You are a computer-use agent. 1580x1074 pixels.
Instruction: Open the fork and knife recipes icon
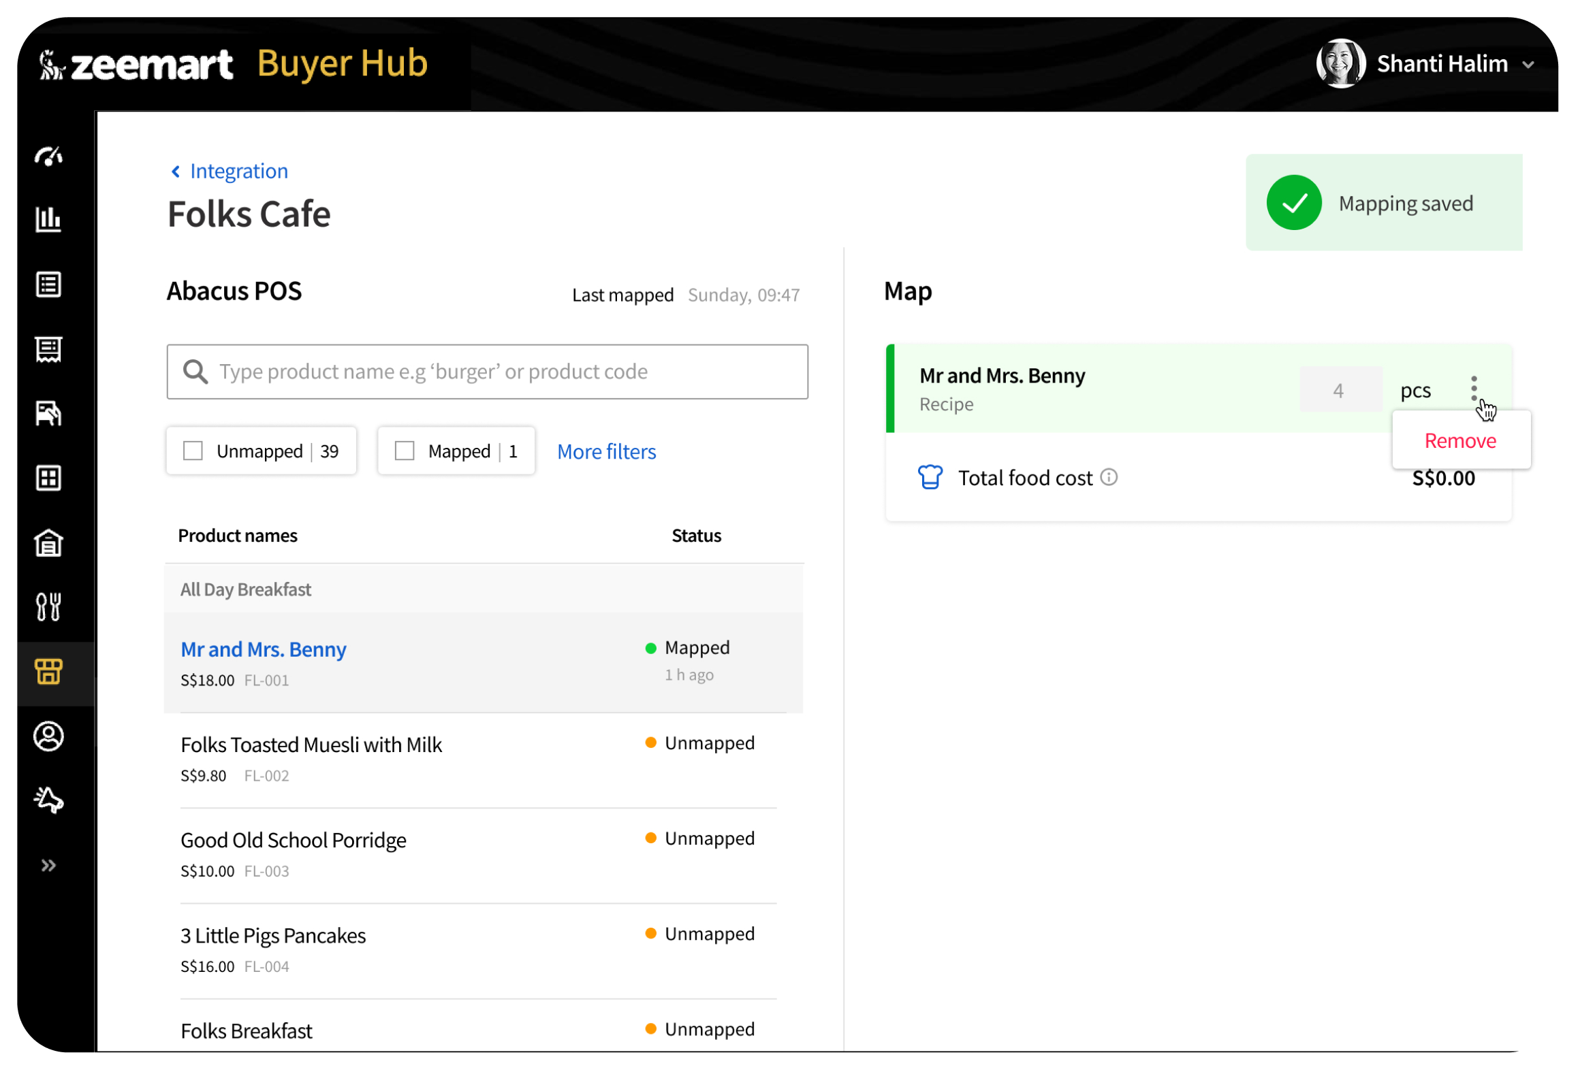(x=48, y=607)
